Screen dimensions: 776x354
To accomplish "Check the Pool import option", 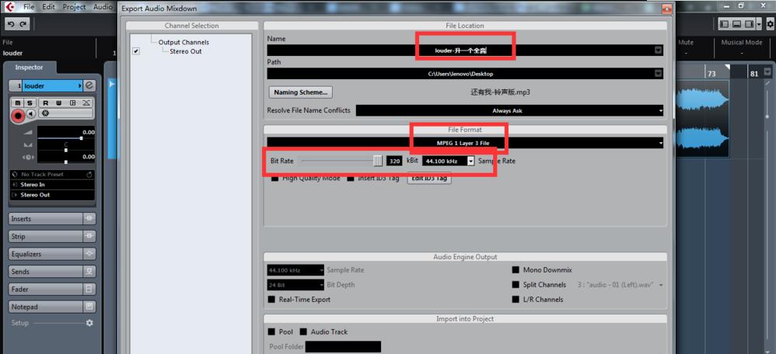I will tap(271, 331).
